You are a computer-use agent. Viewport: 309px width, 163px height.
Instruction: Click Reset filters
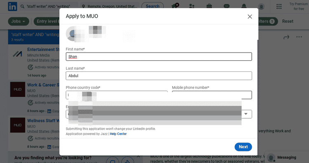click(288, 21)
